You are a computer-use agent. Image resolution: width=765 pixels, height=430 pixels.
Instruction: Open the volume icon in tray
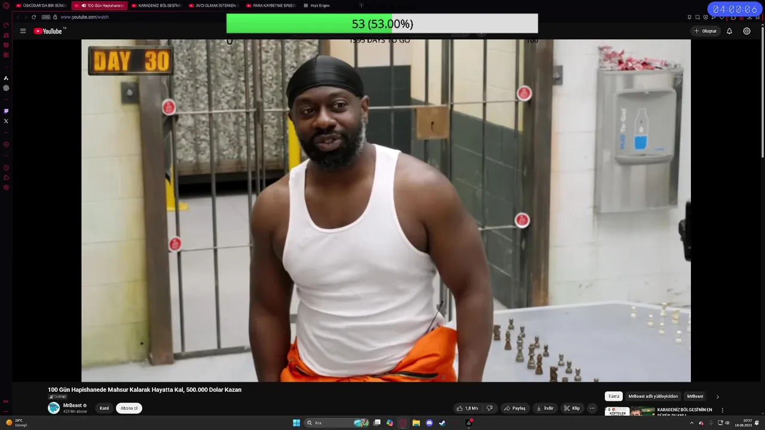[727, 423]
